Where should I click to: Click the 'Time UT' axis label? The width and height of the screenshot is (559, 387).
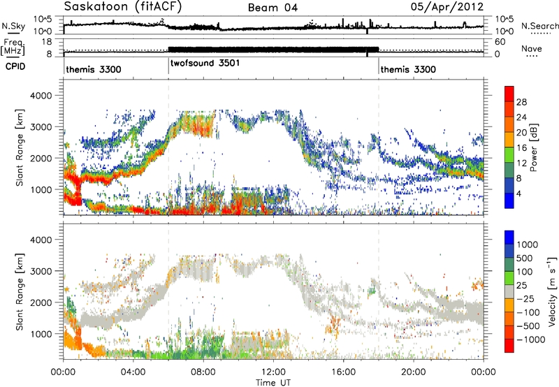click(x=273, y=383)
